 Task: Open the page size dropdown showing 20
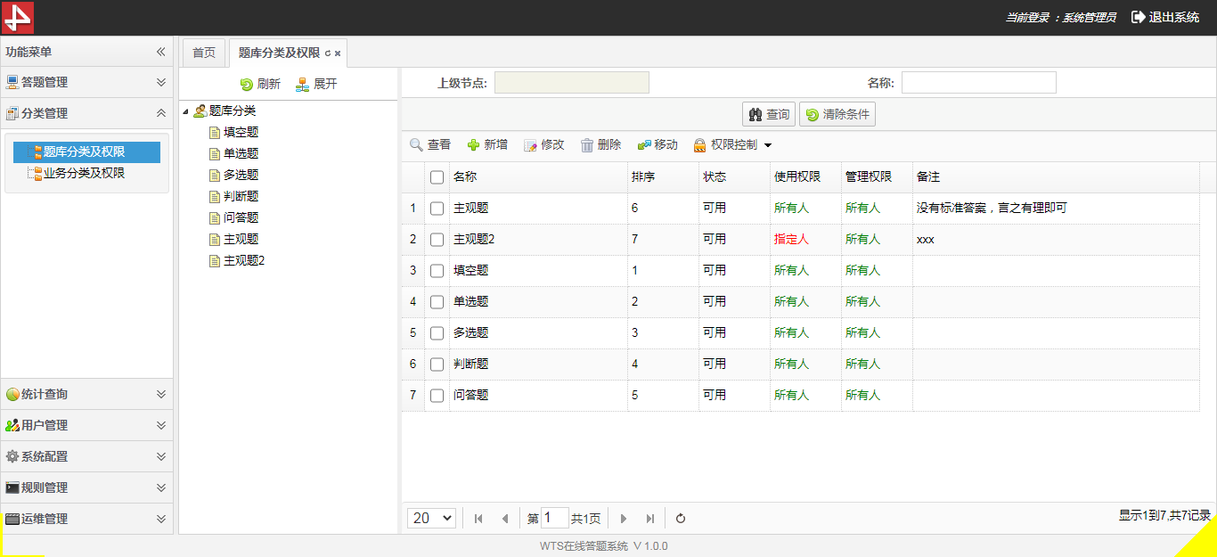[432, 519]
